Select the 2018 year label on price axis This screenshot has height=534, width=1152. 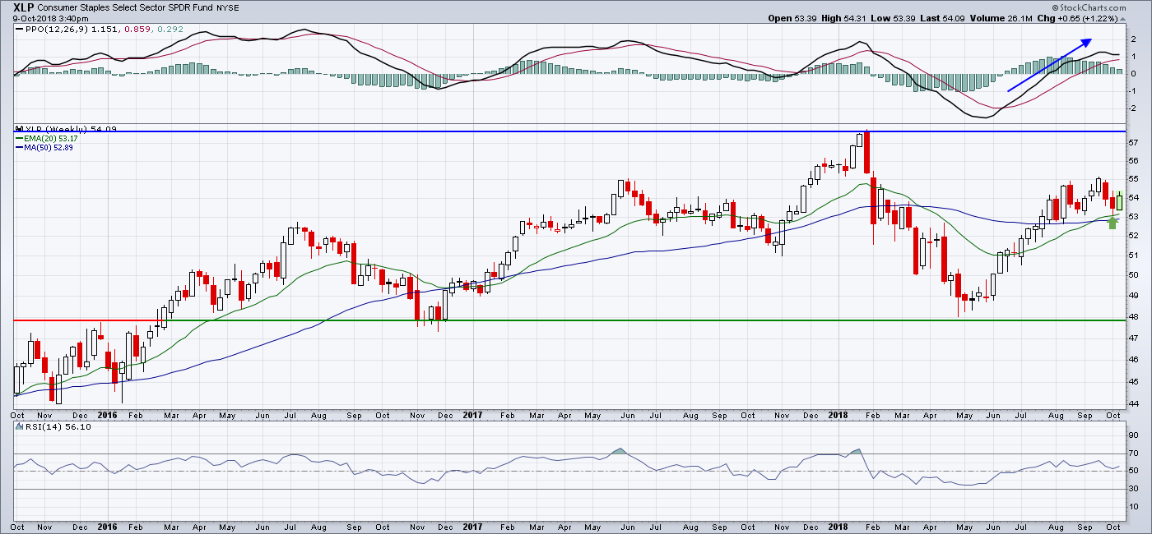click(838, 415)
